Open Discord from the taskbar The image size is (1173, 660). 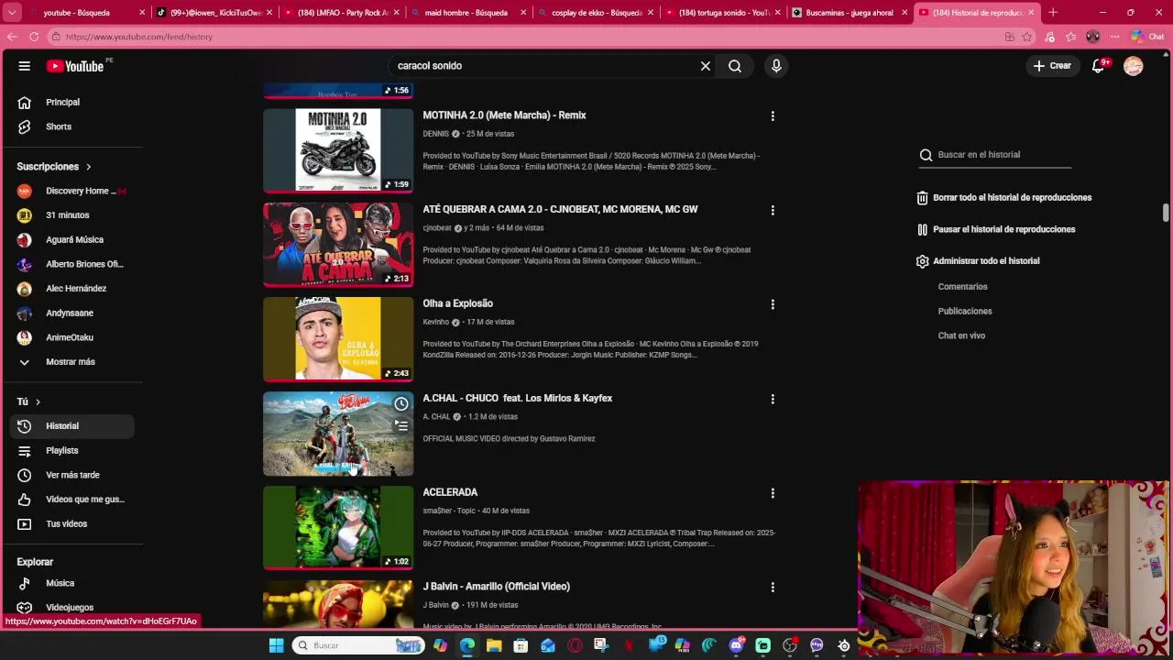[x=736, y=645]
